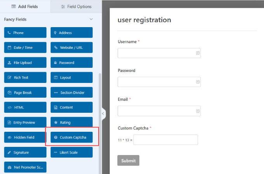Add the File Upload field
This screenshot has width=264, height=174.
point(25,62)
